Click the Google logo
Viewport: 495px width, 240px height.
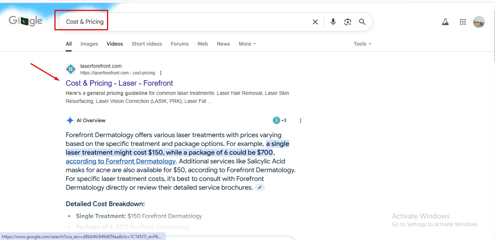(26, 21)
